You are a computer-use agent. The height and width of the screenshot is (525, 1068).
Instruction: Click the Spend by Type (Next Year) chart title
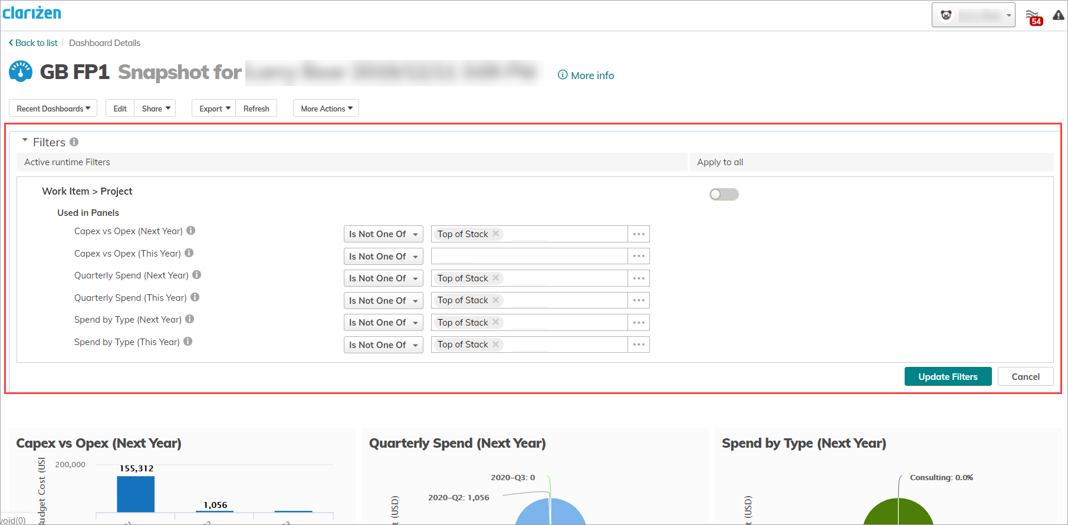click(x=804, y=443)
